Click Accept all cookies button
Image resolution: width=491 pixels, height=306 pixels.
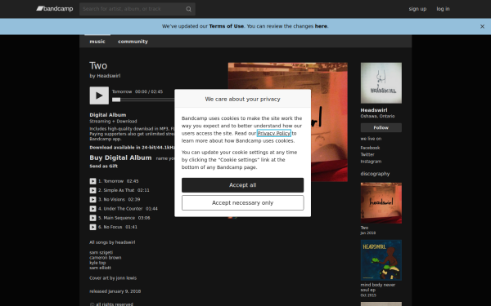[243, 185]
